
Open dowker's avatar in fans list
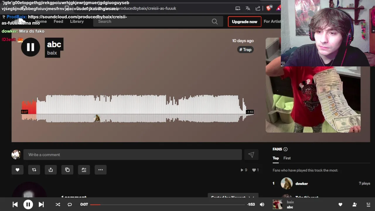click(x=287, y=183)
